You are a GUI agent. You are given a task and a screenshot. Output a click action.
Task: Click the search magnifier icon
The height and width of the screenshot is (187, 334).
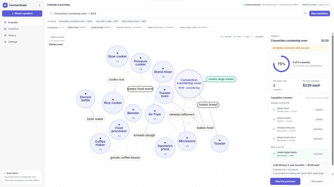pyautogui.click(x=51, y=14)
